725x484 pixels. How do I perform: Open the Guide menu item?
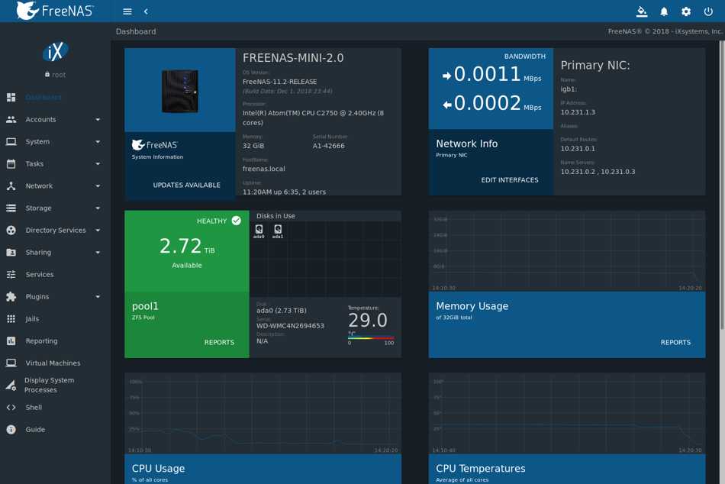(55, 430)
